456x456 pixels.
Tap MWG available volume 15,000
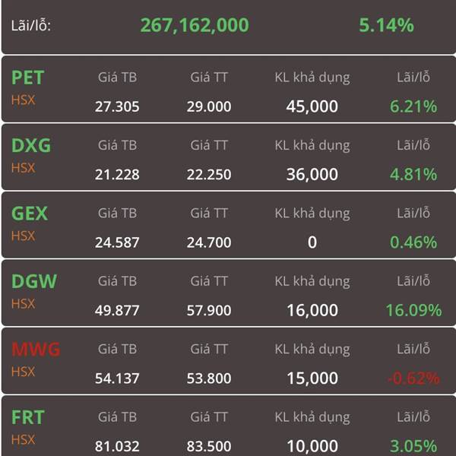coord(312,378)
